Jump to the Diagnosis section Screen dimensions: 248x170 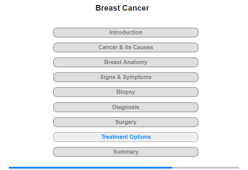125,107
